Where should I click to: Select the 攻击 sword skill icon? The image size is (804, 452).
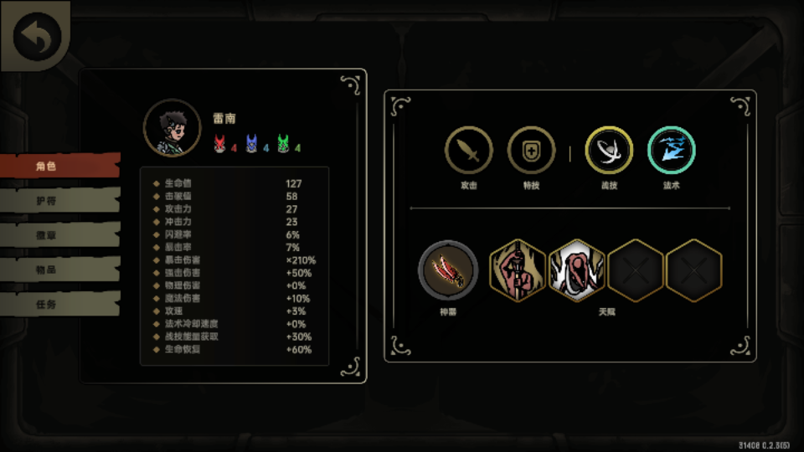(469, 151)
